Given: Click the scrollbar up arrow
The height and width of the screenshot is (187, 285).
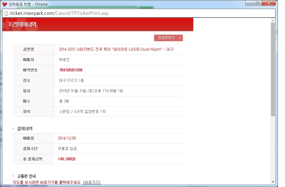Looking at the screenshot, I should click(x=273, y=20).
